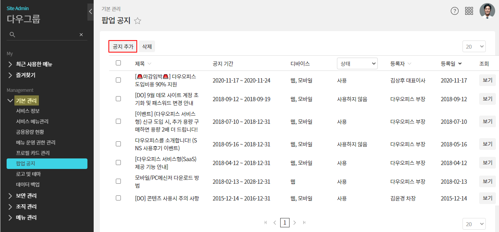Clear the sidebar search with X icon

(81, 35)
